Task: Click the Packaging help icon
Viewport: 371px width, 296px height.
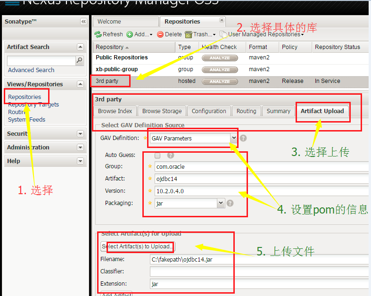Action: click(230, 203)
